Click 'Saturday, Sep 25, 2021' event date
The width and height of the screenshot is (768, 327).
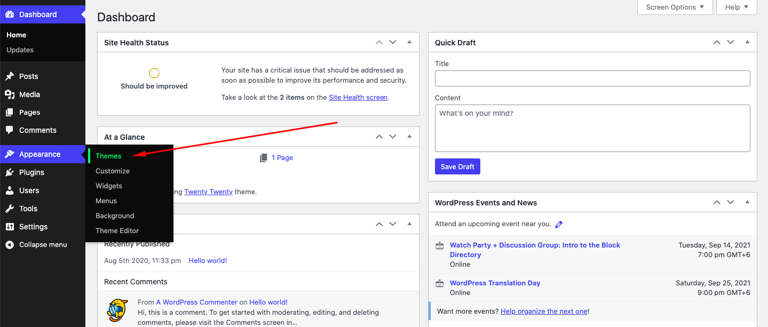(x=713, y=283)
